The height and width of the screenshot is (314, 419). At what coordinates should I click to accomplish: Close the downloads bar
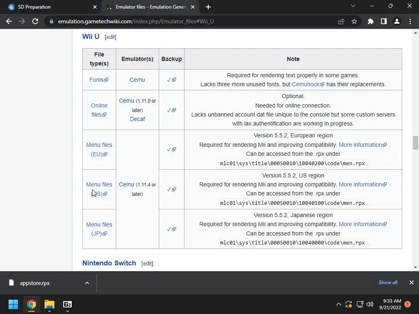point(412,283)
